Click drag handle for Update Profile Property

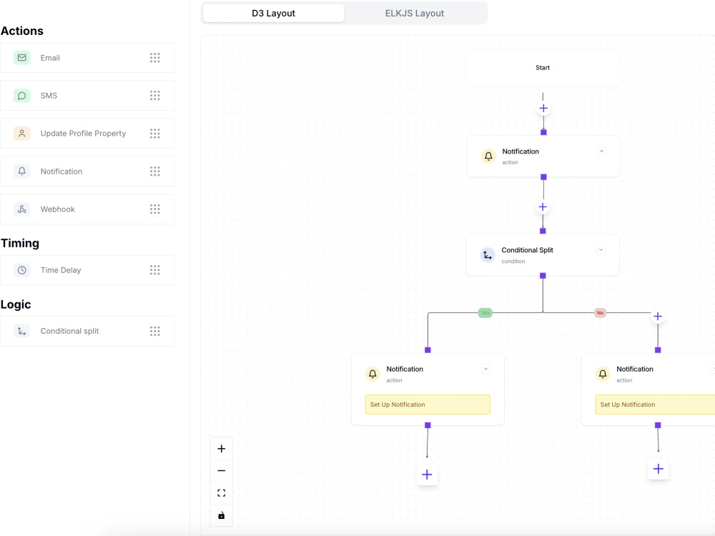155,134
